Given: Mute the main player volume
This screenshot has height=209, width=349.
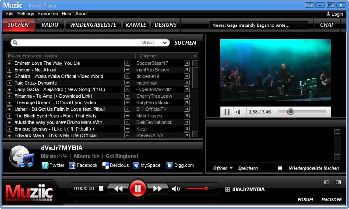Looking at the screenshot, I should pyautogui.click(x=176, y=189).
